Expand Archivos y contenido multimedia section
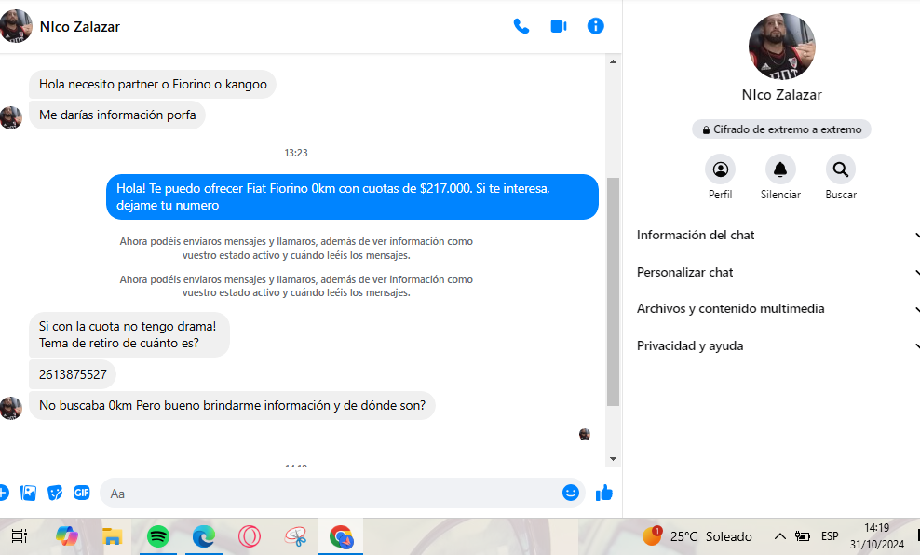 [778, 308]
